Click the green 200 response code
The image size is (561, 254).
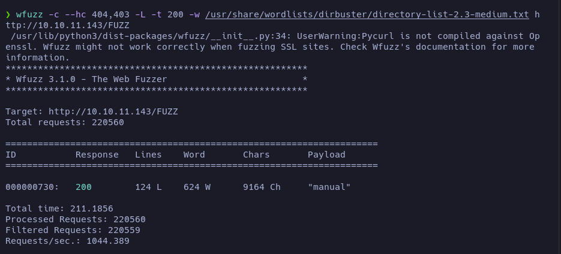pyautogui.click(x=83, y=187)
